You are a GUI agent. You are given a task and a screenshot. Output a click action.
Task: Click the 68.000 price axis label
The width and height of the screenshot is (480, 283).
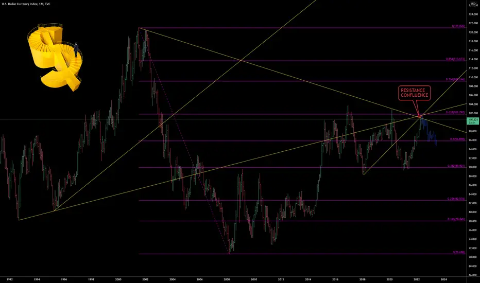tap(473, 266)
